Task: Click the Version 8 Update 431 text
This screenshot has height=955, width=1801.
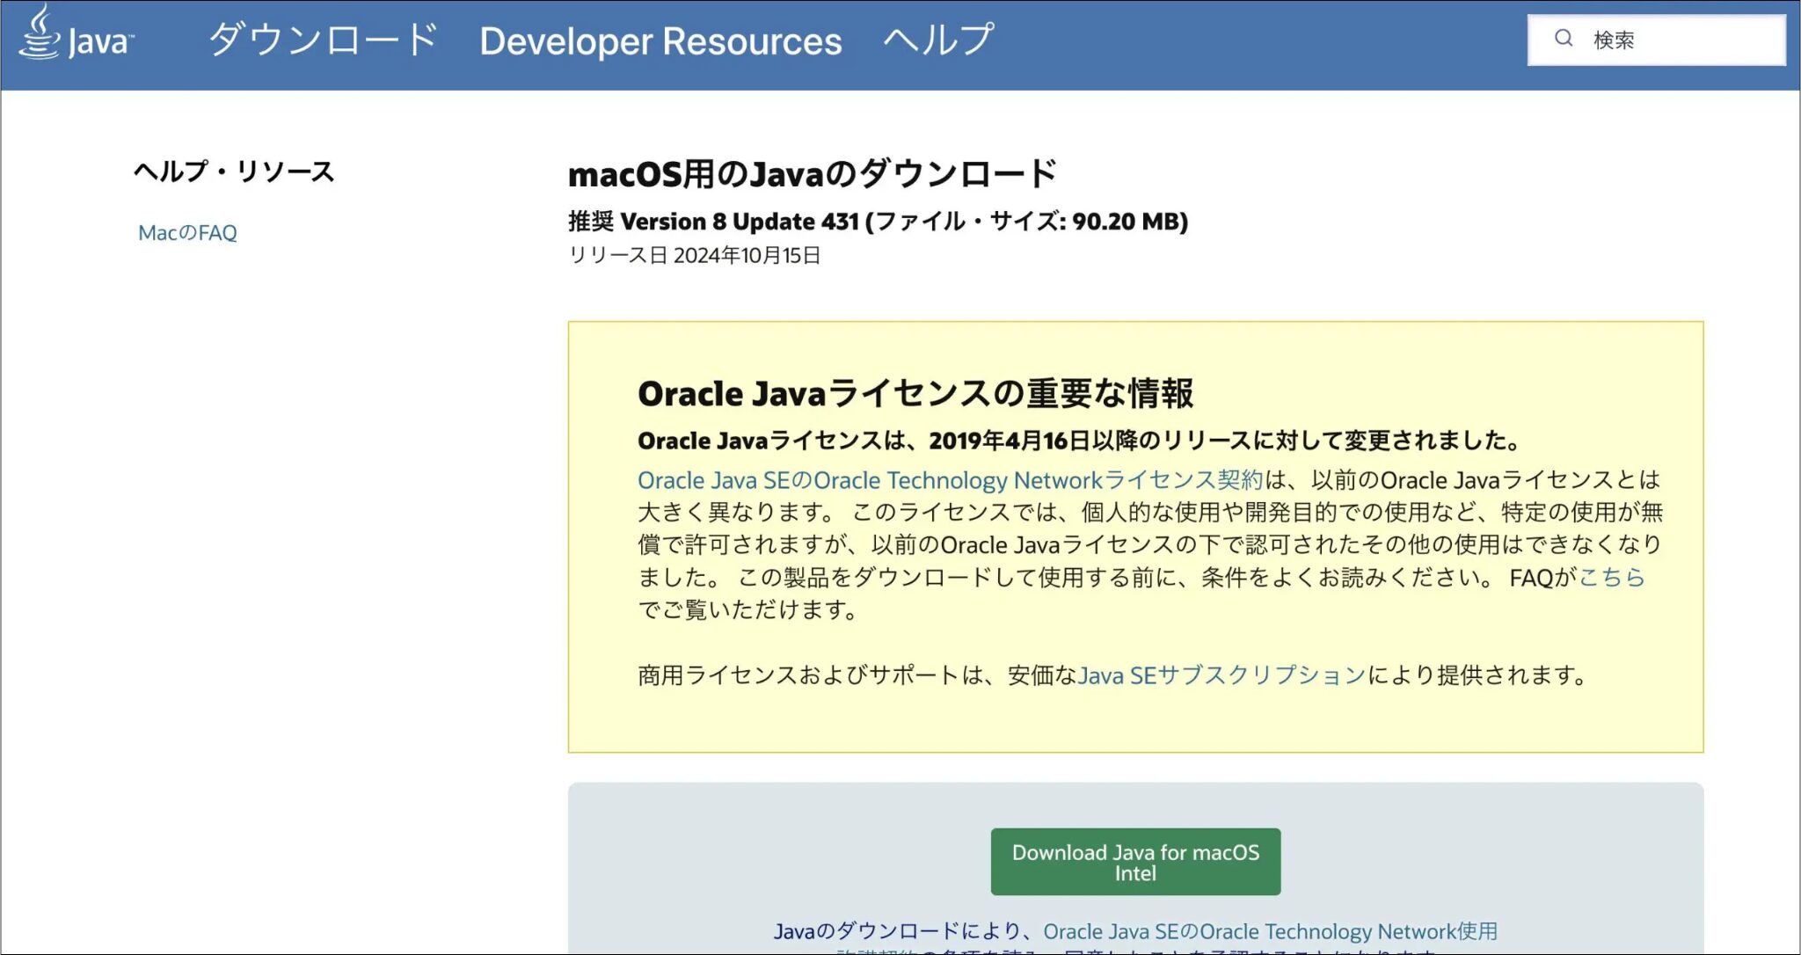Action: click(x=739, y=222)
